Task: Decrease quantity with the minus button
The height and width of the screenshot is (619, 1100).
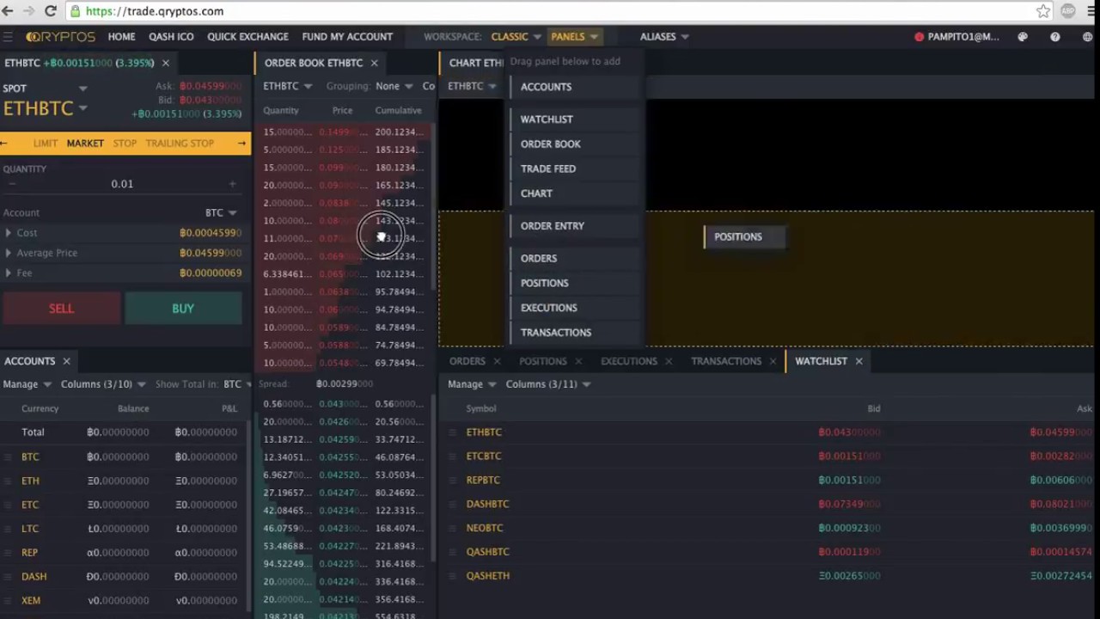Action: click(x=12, y=184)
